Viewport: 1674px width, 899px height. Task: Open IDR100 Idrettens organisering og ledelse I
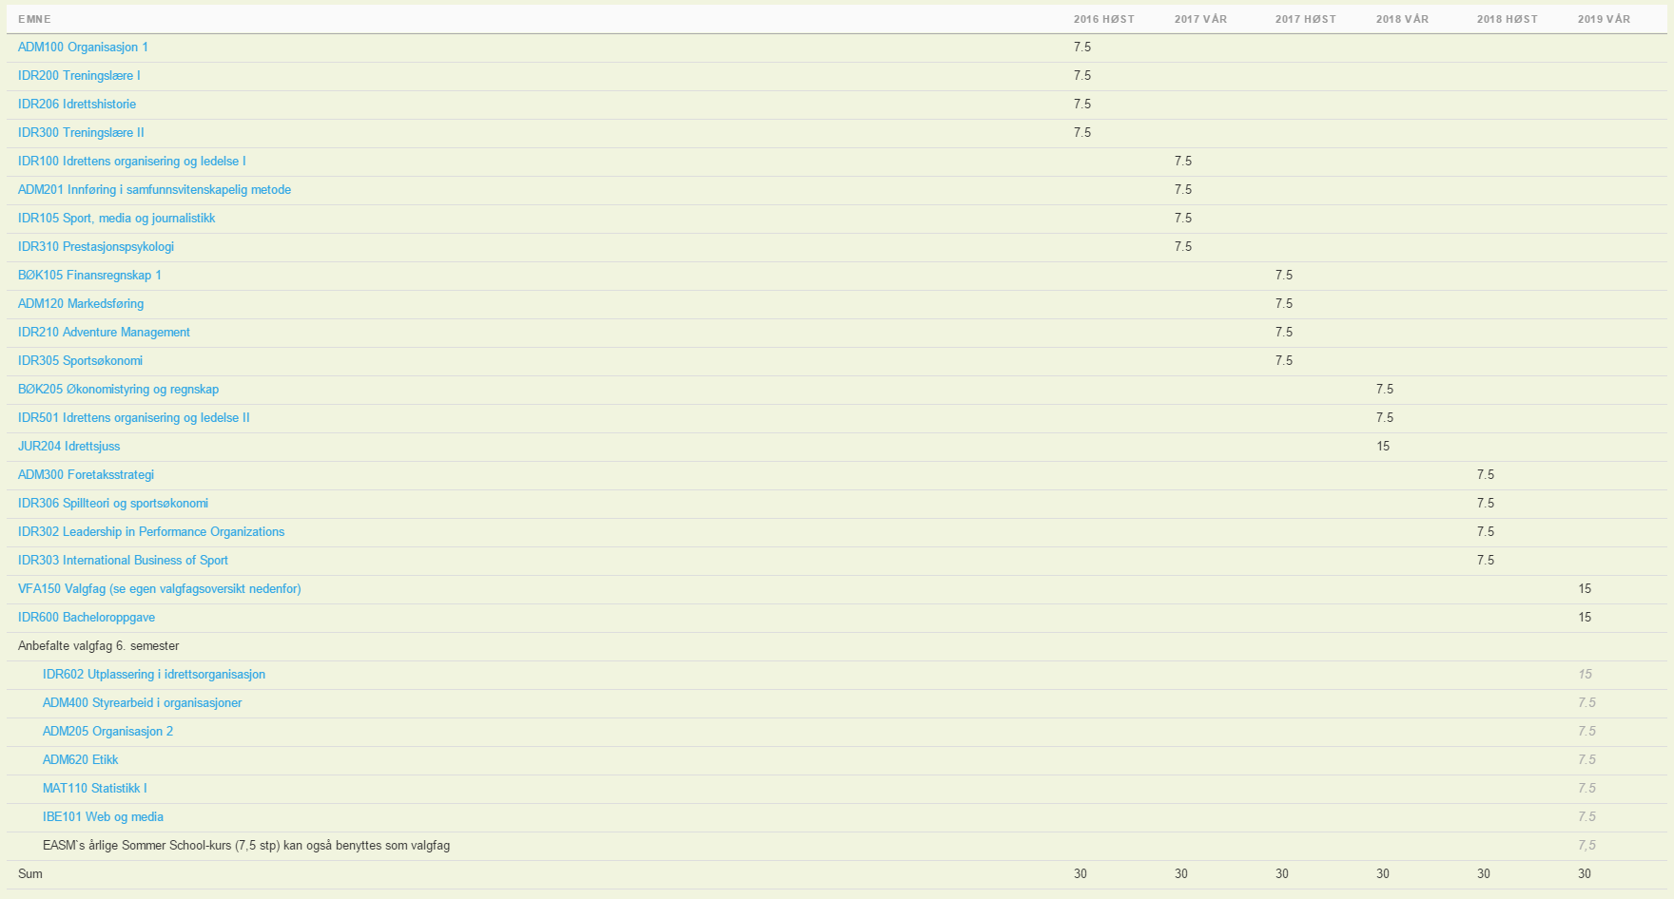132,162
